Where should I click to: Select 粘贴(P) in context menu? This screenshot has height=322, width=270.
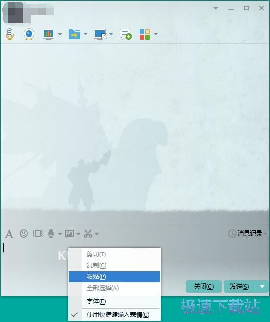coord(114,277)
